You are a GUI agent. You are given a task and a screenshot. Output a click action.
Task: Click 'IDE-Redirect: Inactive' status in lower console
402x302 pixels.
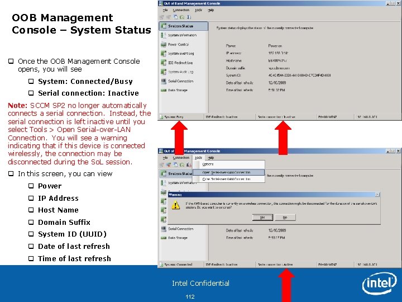(222, 265)
